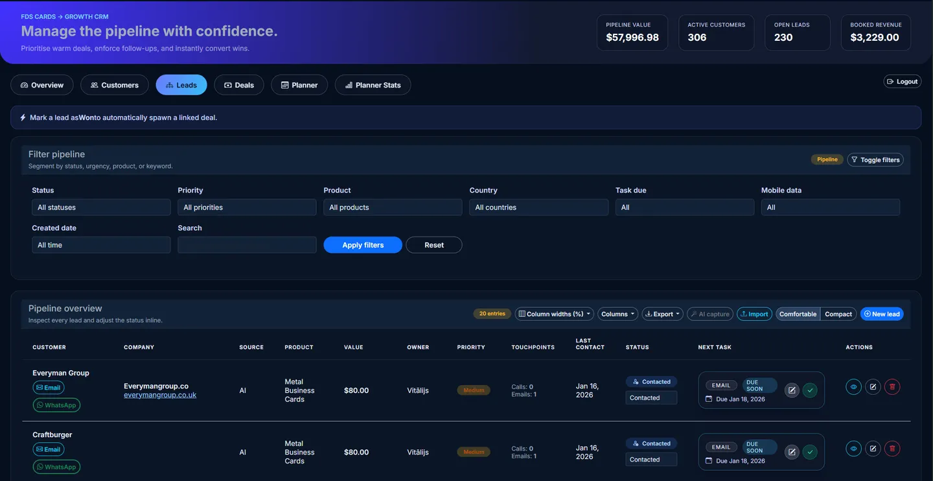Delete the Everyman Group lead trash icon
The height and width of the screenshot is (481, 933).
pyautogui.click(x=892, y=387)
